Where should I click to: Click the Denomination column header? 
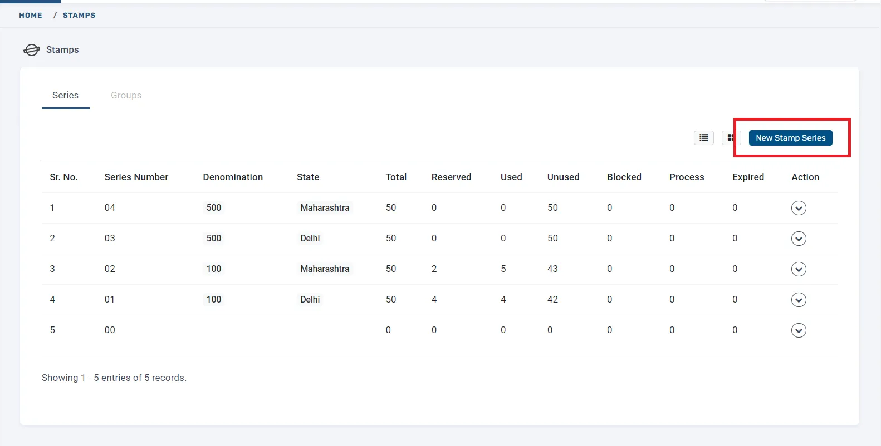tap(233, 177)
